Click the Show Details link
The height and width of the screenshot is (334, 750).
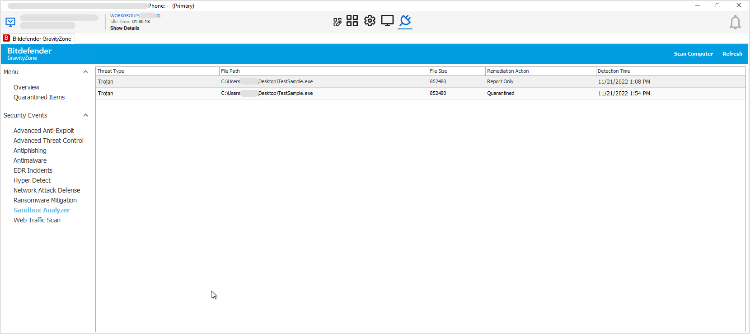(x=125, y=28)
